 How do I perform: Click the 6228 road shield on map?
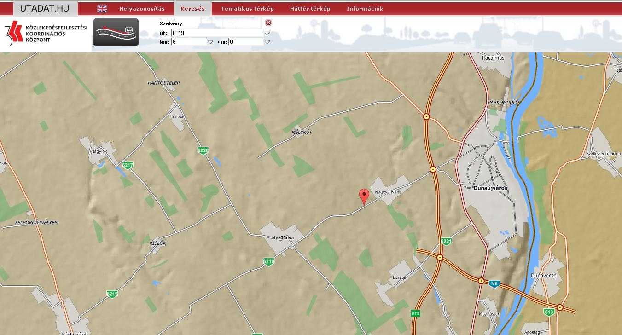203,150
